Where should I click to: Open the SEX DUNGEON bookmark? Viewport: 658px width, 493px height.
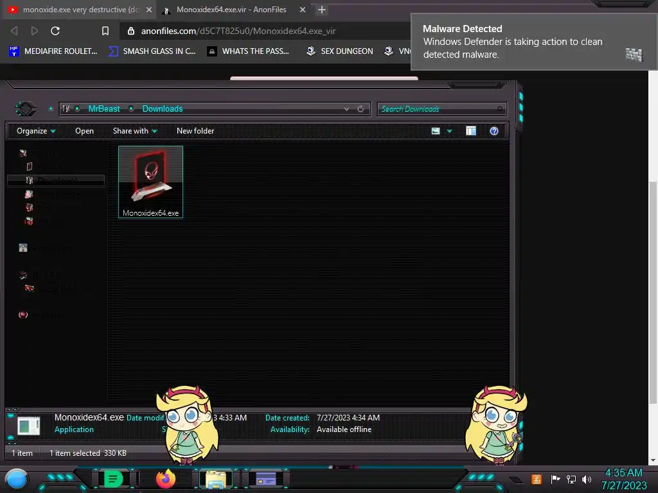[340, 51]
